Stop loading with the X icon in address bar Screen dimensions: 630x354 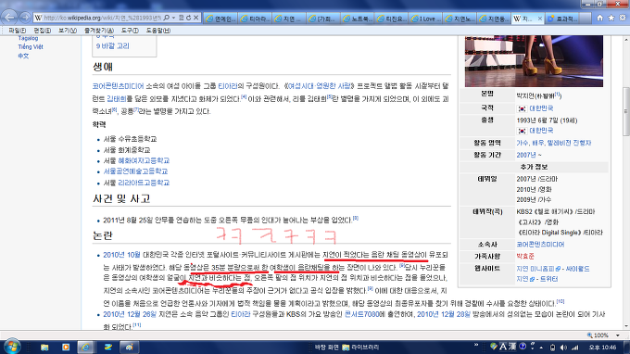click(x=195, y=18)
